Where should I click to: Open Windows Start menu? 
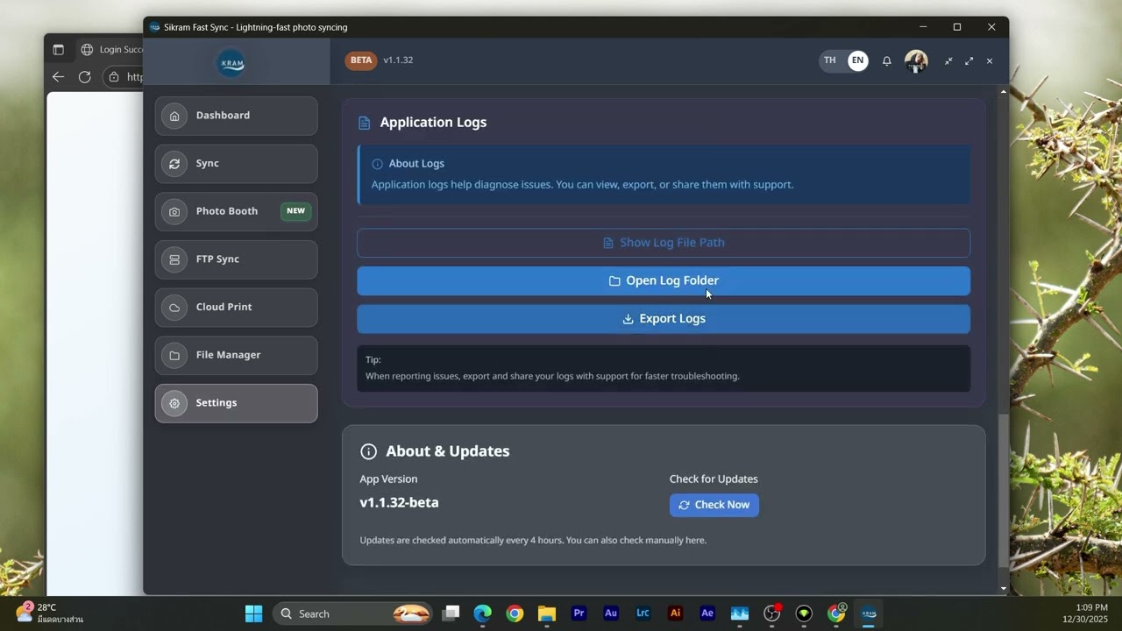point(253,613)
